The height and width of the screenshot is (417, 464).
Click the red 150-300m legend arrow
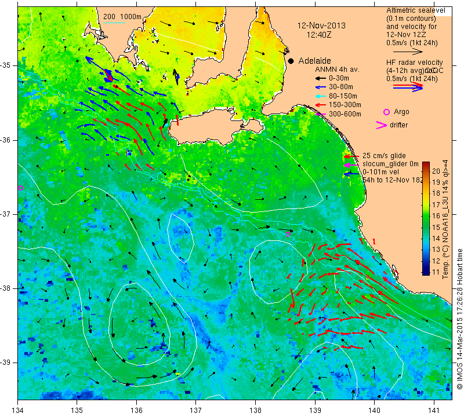(x=320, y=105)
